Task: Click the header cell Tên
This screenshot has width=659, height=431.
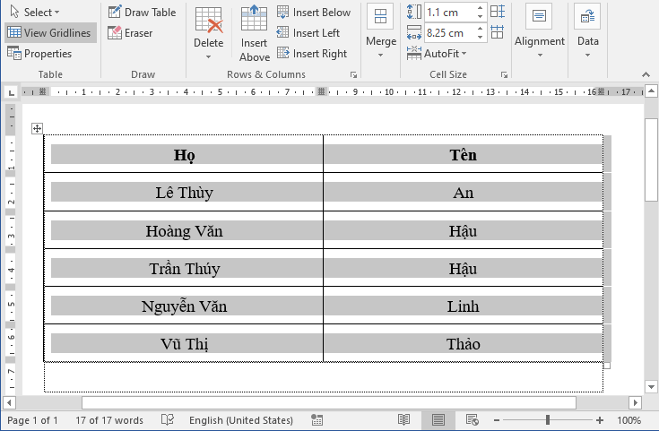Action: pos(464,154)
